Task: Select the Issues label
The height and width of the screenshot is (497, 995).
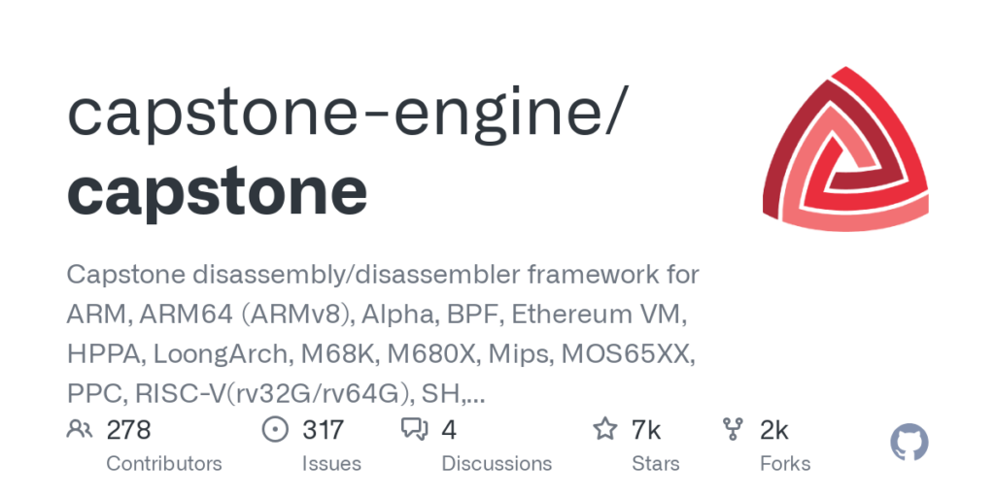Action: click(330, 464)
